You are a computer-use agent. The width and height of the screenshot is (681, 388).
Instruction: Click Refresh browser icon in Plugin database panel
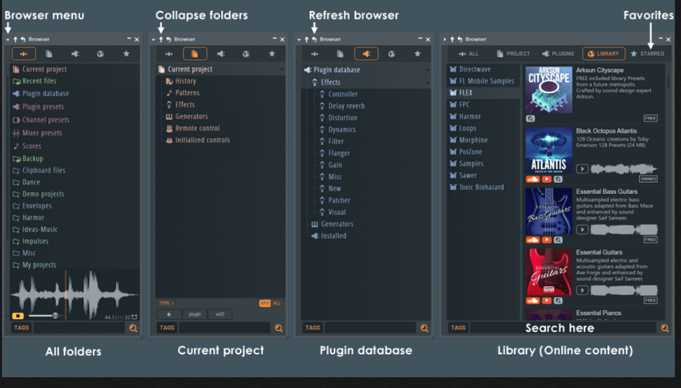coord(314,40)
